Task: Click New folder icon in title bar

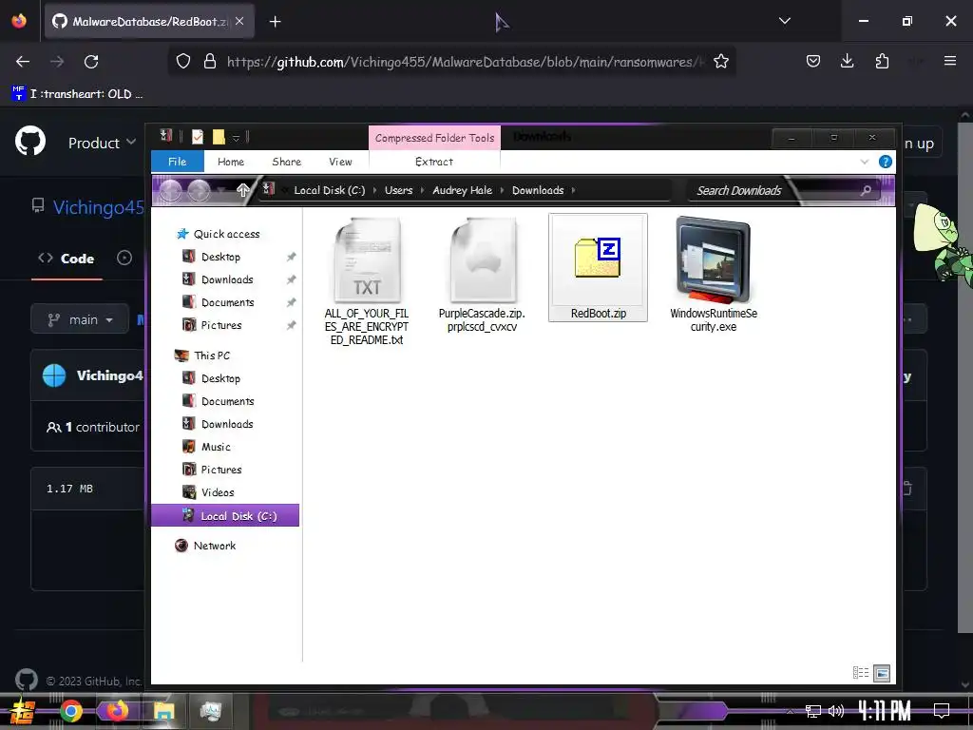Action: tap(219, 137)
